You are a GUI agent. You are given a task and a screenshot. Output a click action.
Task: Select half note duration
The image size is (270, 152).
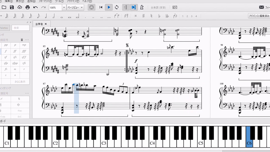[54, 16]
